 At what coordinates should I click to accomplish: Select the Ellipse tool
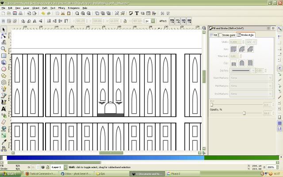(x=4, y=69)
